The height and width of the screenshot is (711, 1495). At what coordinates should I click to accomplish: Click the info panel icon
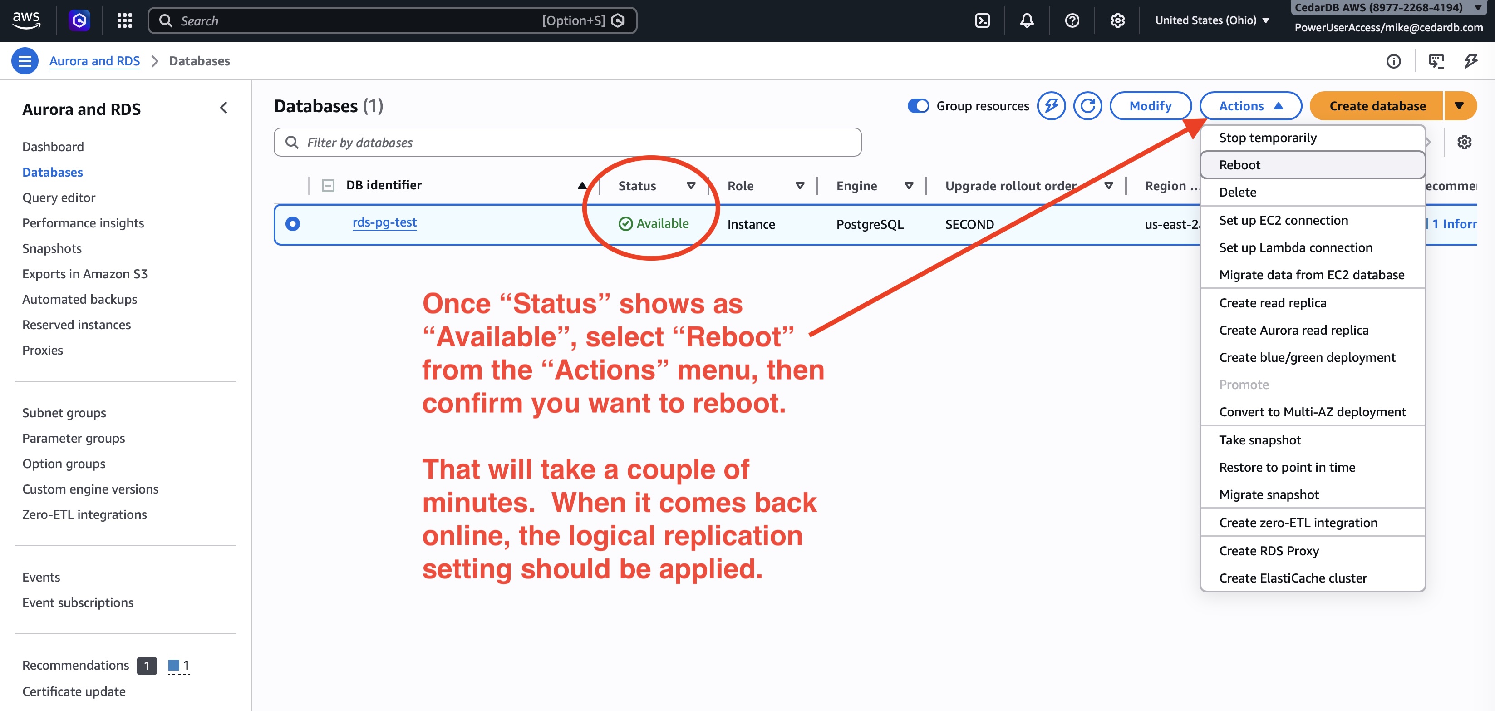tap(1393, 62)
